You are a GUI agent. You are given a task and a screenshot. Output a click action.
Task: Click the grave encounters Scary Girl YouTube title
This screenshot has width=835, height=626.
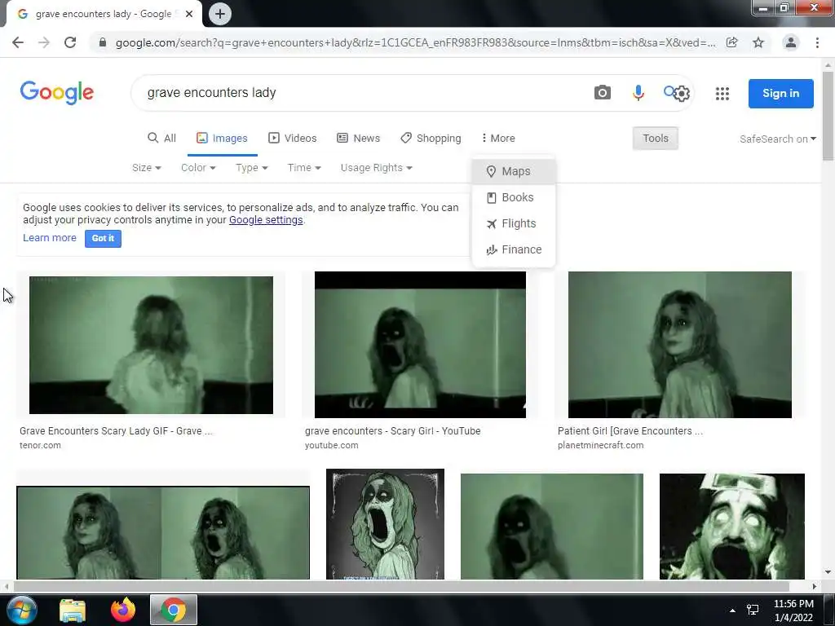[392, 431]
